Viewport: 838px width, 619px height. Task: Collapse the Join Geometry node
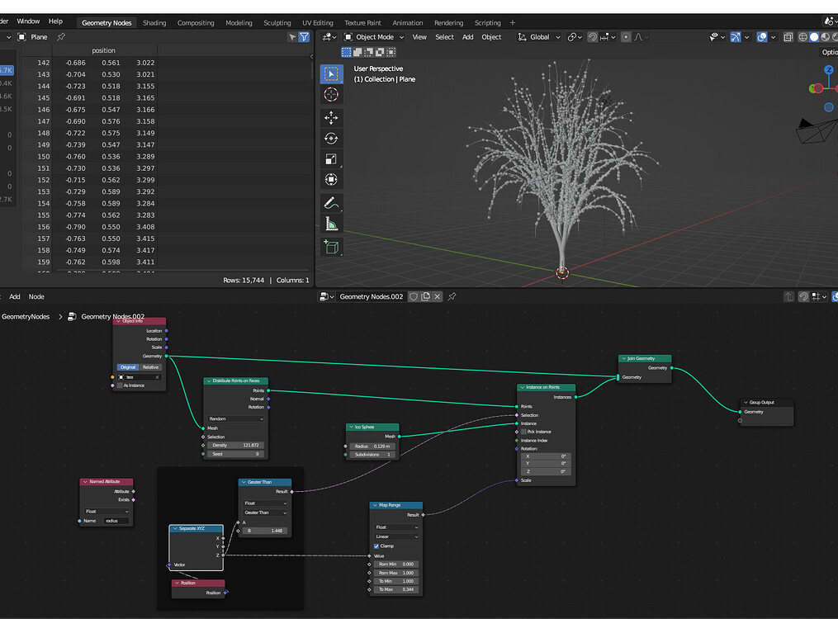623,358
